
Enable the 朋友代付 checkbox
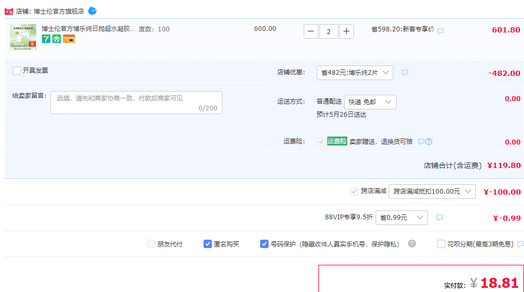point(151,244)
